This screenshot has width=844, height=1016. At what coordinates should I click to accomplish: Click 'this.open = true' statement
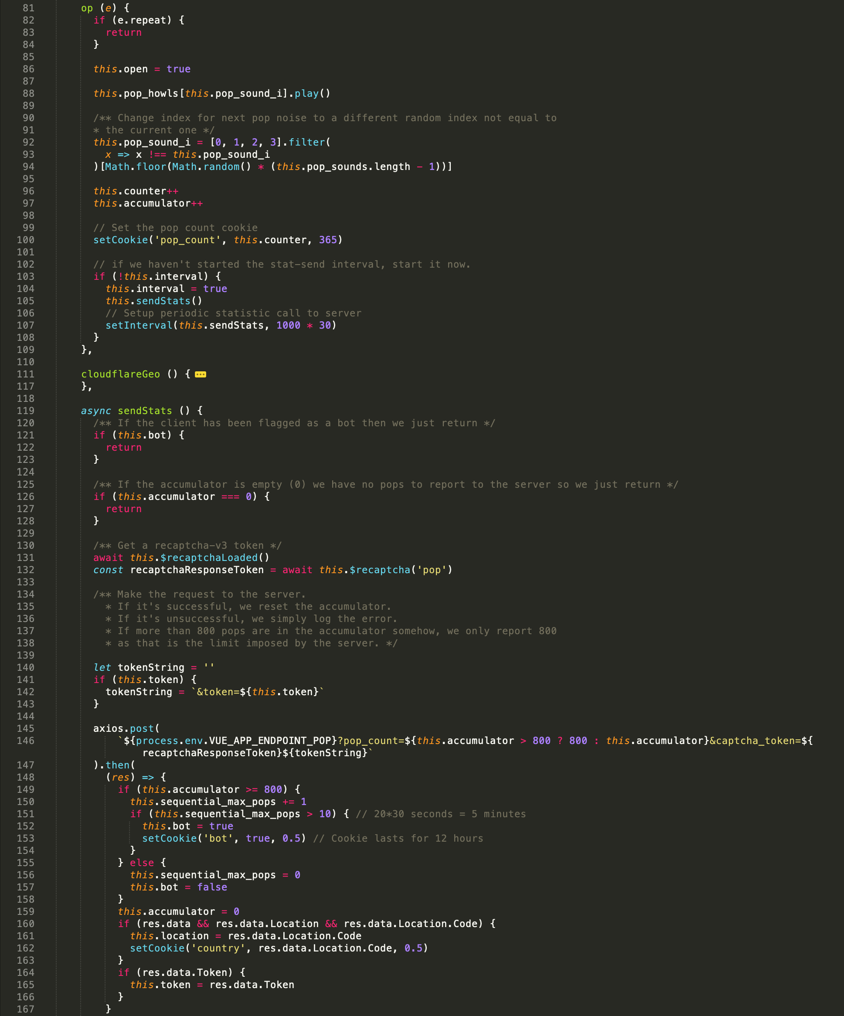(x=142, y=69)
